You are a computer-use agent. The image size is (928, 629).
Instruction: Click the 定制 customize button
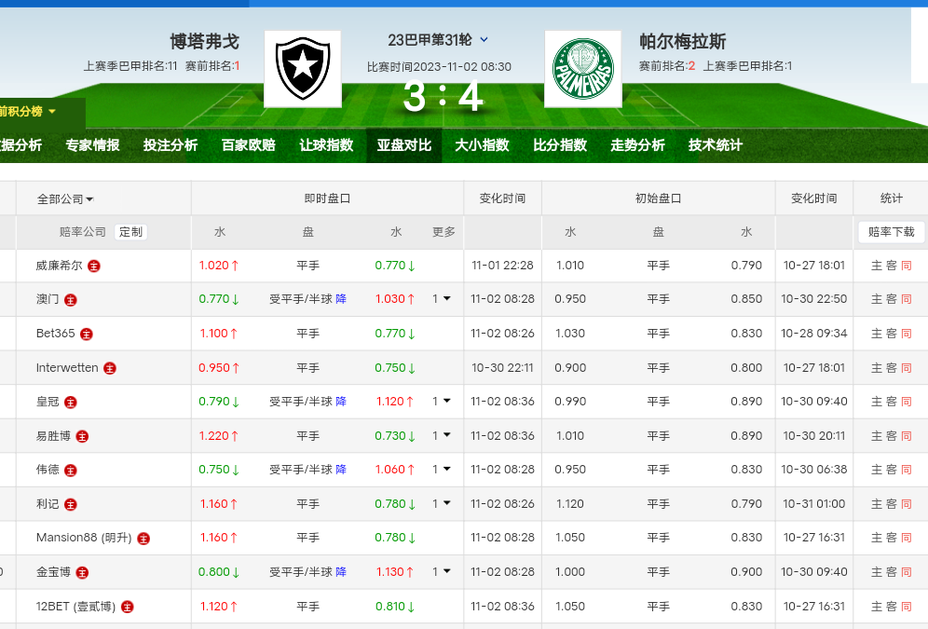click(x=130, y=232)
